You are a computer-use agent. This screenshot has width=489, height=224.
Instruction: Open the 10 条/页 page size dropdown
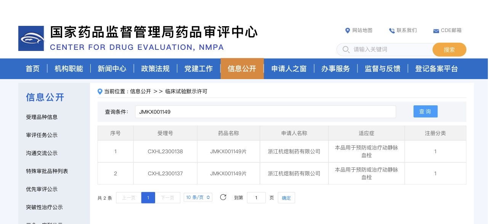pyautogui.click(x=198, y=197)
